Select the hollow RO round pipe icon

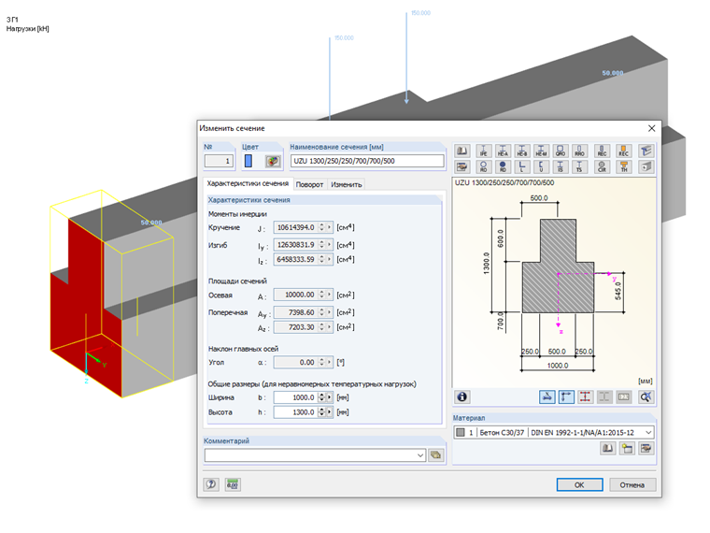point(483,166)
